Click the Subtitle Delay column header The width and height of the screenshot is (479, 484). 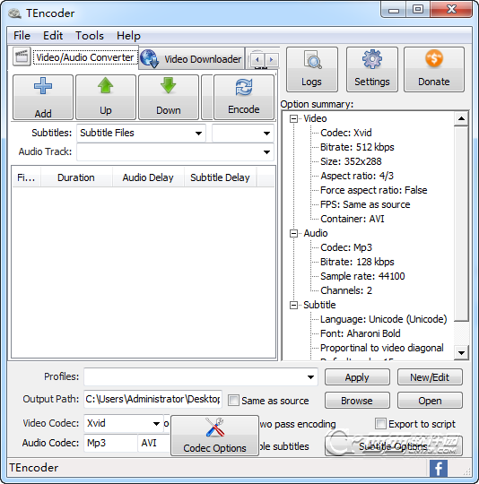pos(220,177)
